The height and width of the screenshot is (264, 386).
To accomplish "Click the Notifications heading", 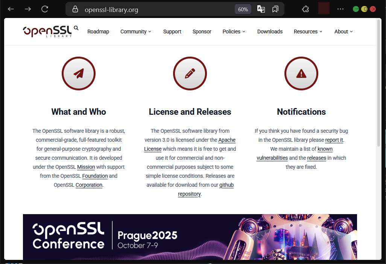I will 301,112.
